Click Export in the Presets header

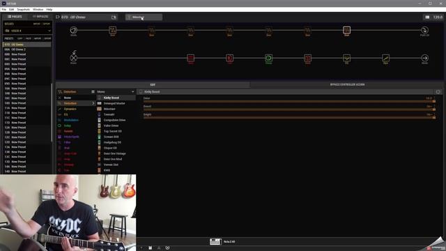pyautogui.click(x=47, y=38)
